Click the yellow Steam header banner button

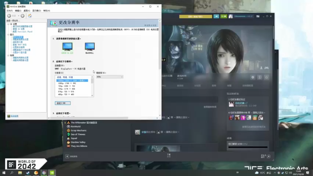point(196,16)
